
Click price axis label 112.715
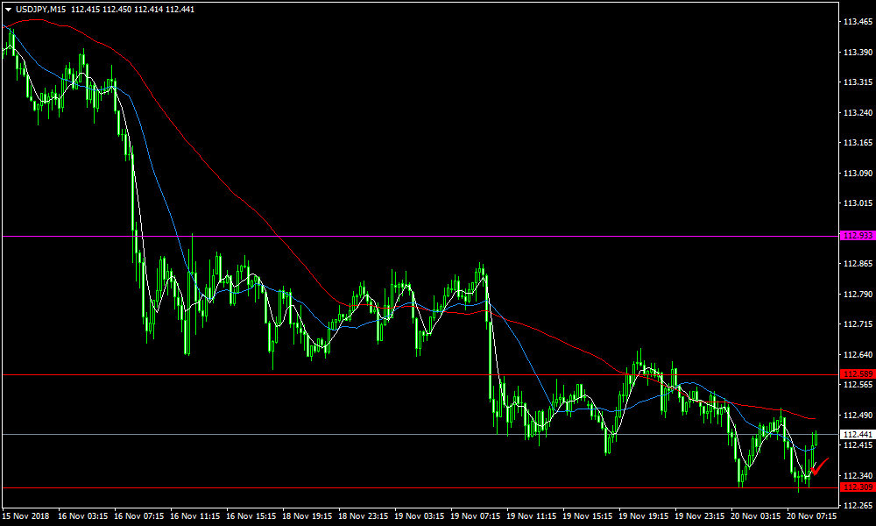click(858, 324)
